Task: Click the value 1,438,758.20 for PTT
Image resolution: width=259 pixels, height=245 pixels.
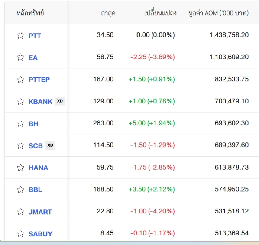Action: tap(229, 35)
